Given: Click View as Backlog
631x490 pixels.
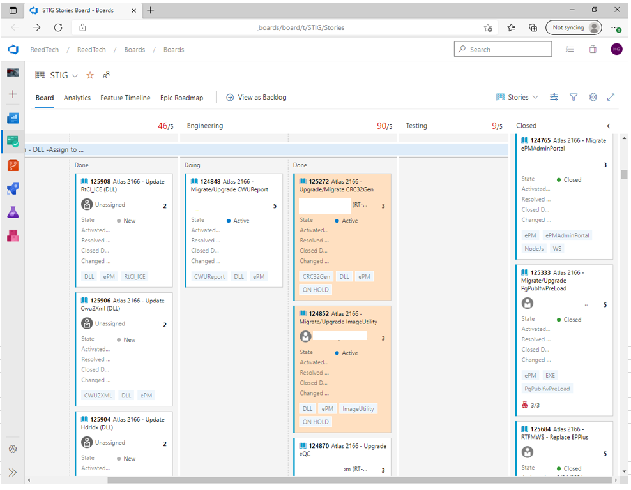Looking at the screenshot, I should pyautogui.click(x=256, y=97).
